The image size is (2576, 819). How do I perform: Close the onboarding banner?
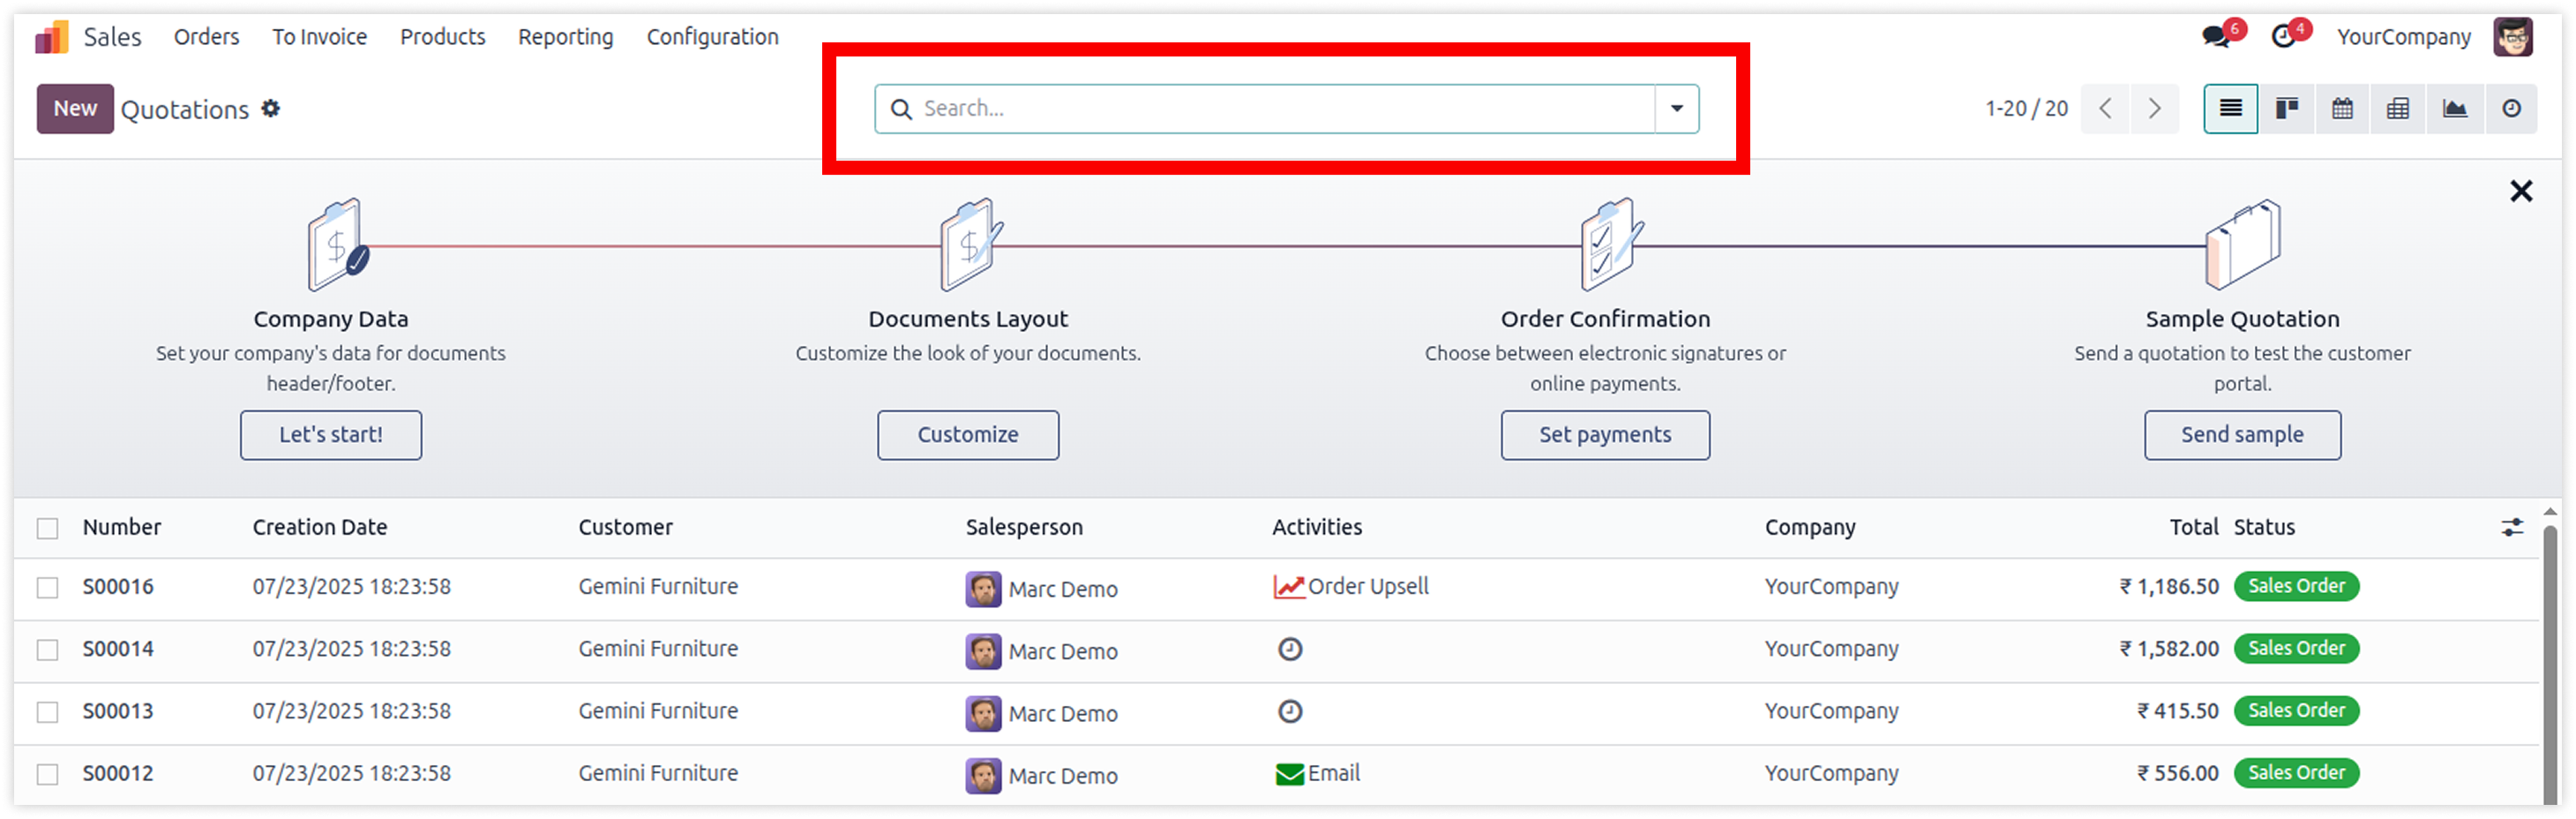pos(2521,191)
